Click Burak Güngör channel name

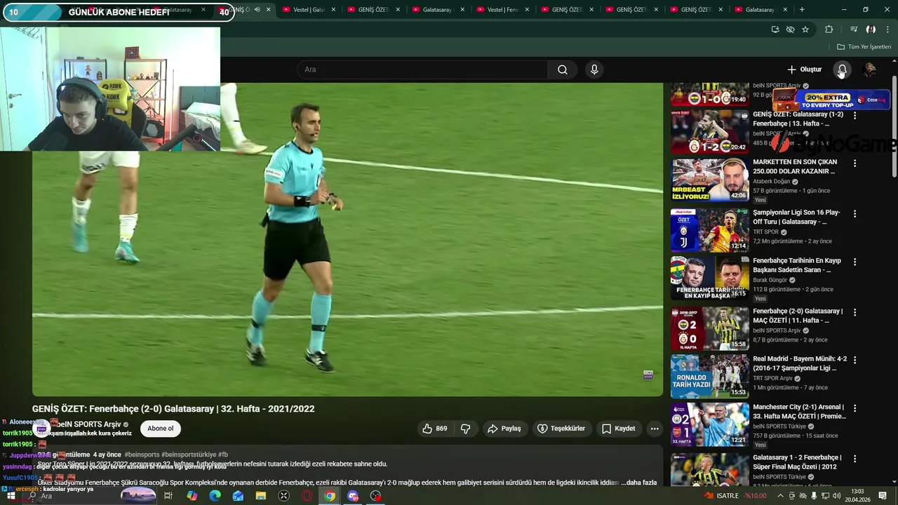click(x=770, y=280)
